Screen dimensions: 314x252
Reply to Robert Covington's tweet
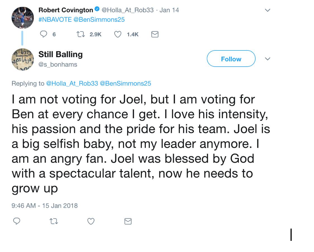[44, 34]
